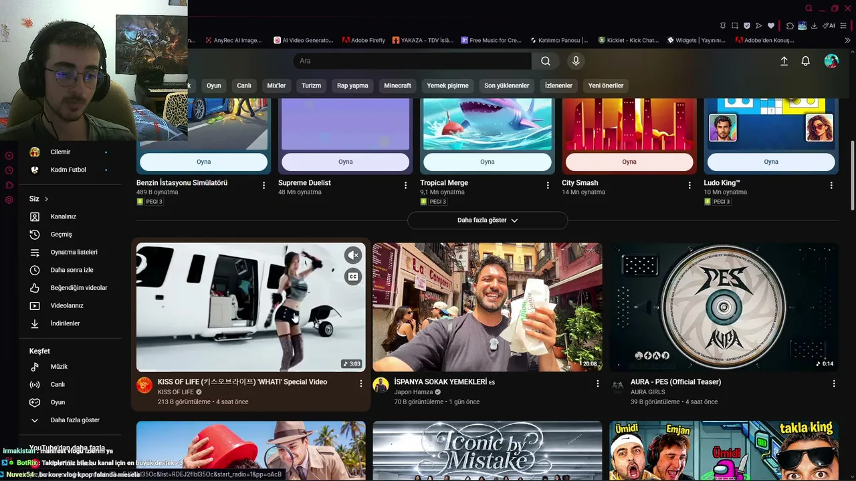Click the browser heart (favorites) icon

coord(770,26)
